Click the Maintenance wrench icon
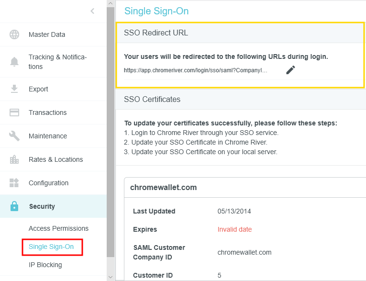The width and height of the screenshot is (366, 281). coord(14,136)
